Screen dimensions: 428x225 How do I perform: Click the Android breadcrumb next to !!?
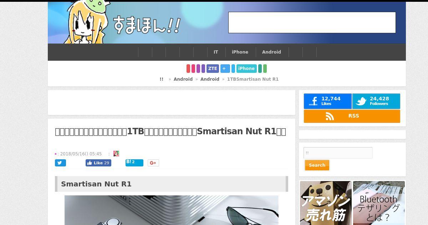183,79
